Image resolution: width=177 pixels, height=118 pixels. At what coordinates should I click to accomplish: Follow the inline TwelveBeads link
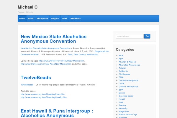(x=27, y=85)
